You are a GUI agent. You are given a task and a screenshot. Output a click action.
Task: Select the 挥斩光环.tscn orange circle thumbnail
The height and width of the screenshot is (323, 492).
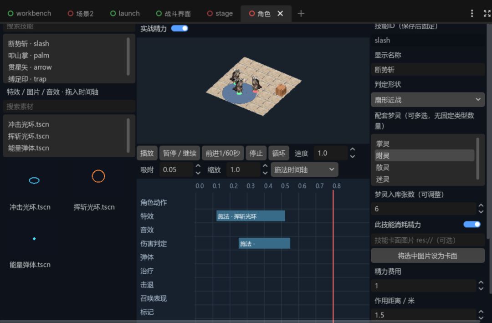[98, 176]
